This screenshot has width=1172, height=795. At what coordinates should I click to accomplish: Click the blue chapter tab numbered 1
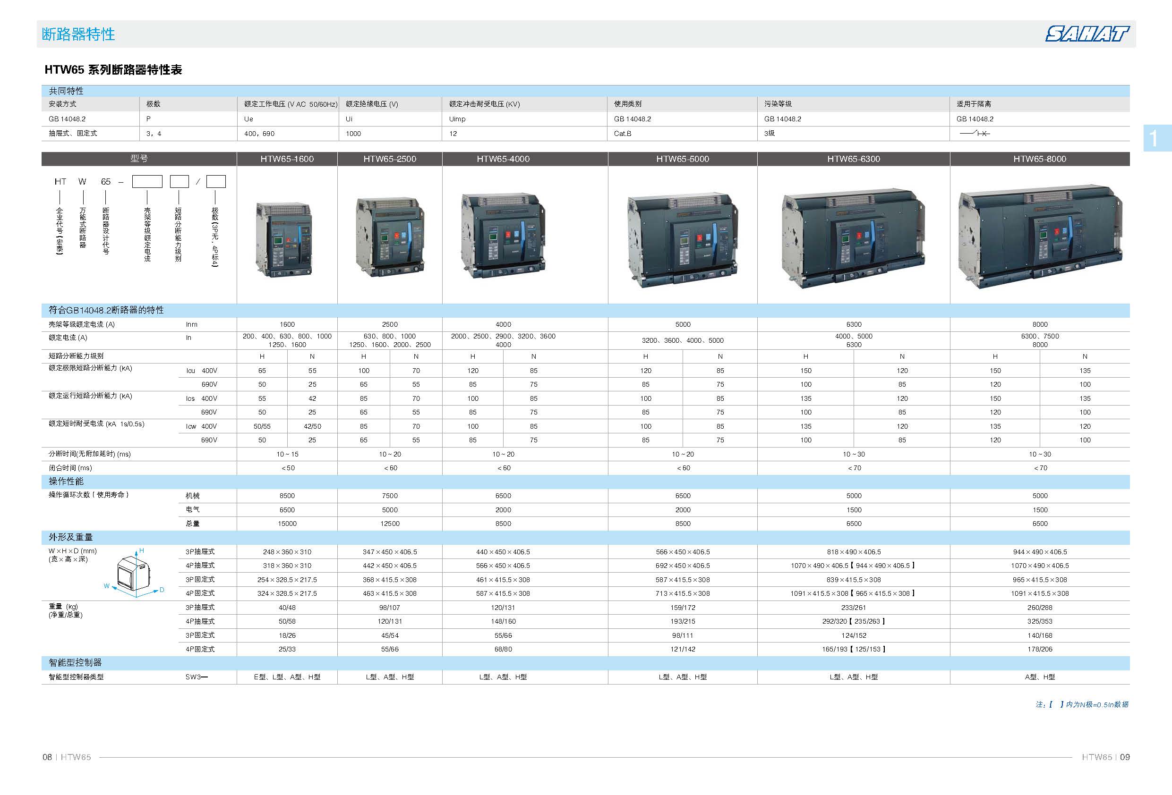tap(1155, 138)
